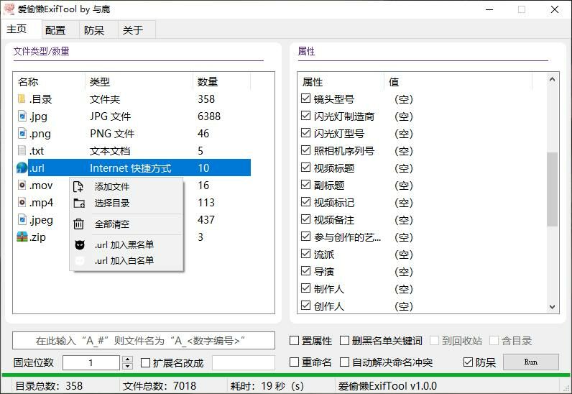Switch to the 配置 tab
The width and height of the screenshot is (572, 394).
[x=55, y=29]
